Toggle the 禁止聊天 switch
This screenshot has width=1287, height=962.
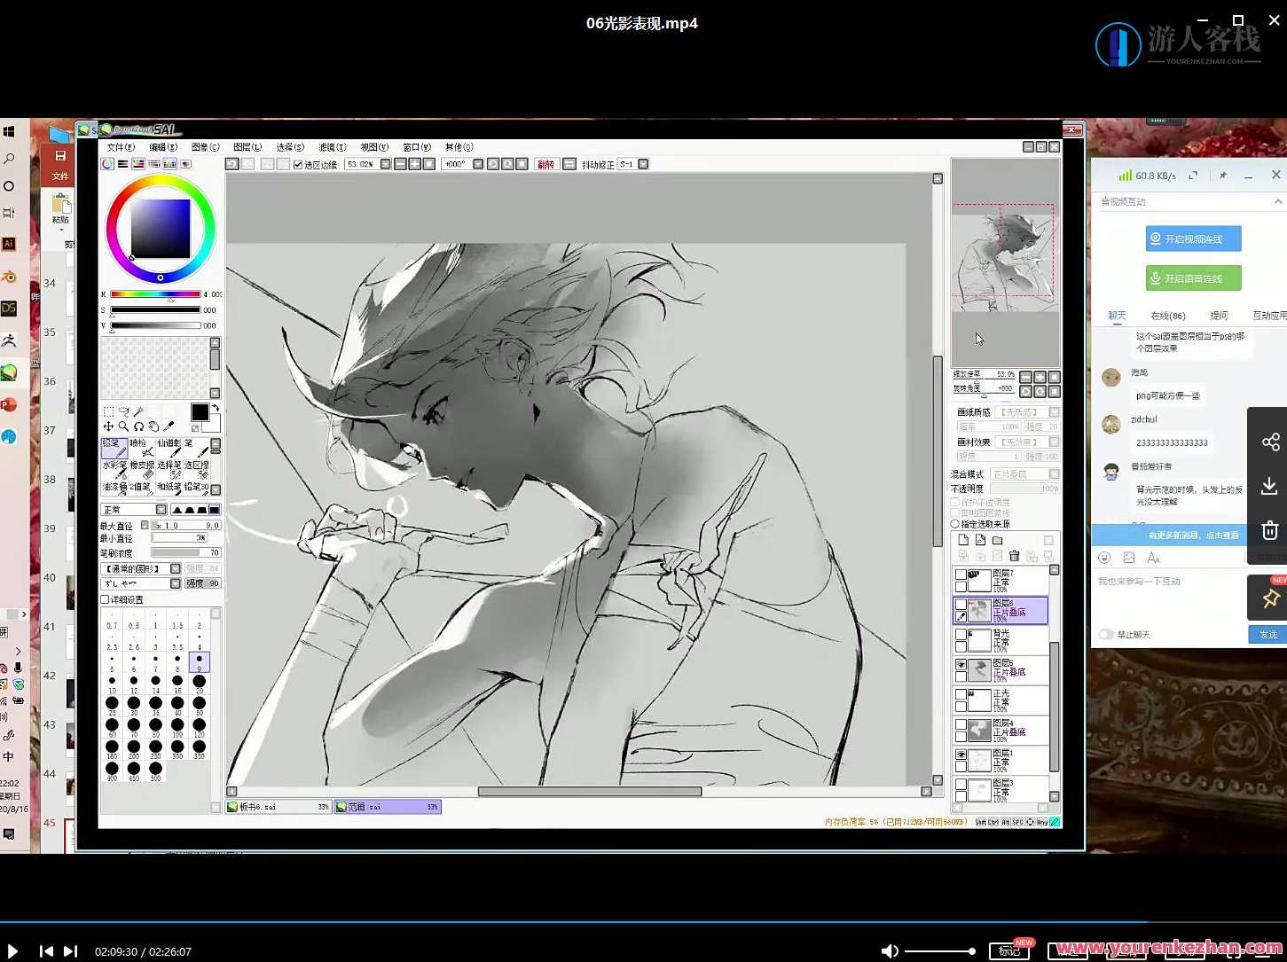[x=1106, y=634]
